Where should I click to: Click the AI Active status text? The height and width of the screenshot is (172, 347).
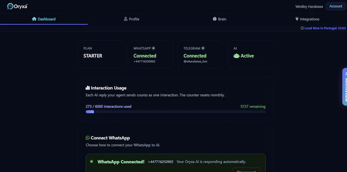(247, 56)
